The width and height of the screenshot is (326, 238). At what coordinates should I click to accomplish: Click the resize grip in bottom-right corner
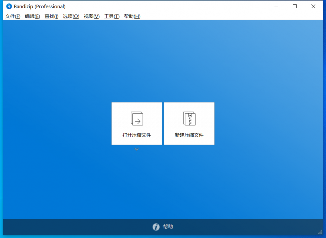(320, 232)
